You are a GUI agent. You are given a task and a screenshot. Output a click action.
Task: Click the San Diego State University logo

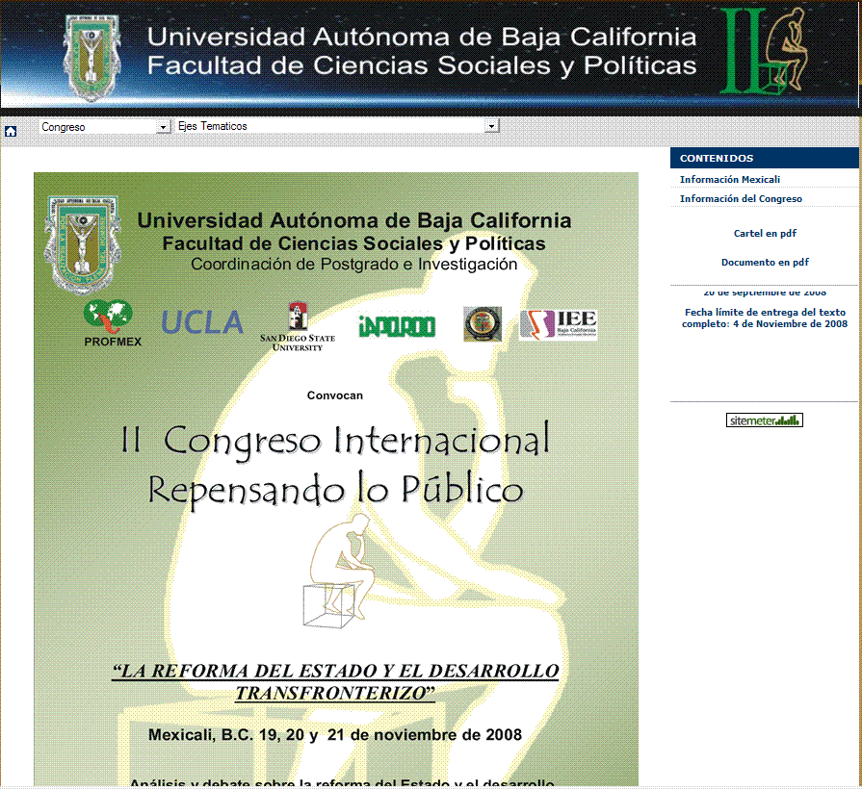coord(298,327)
